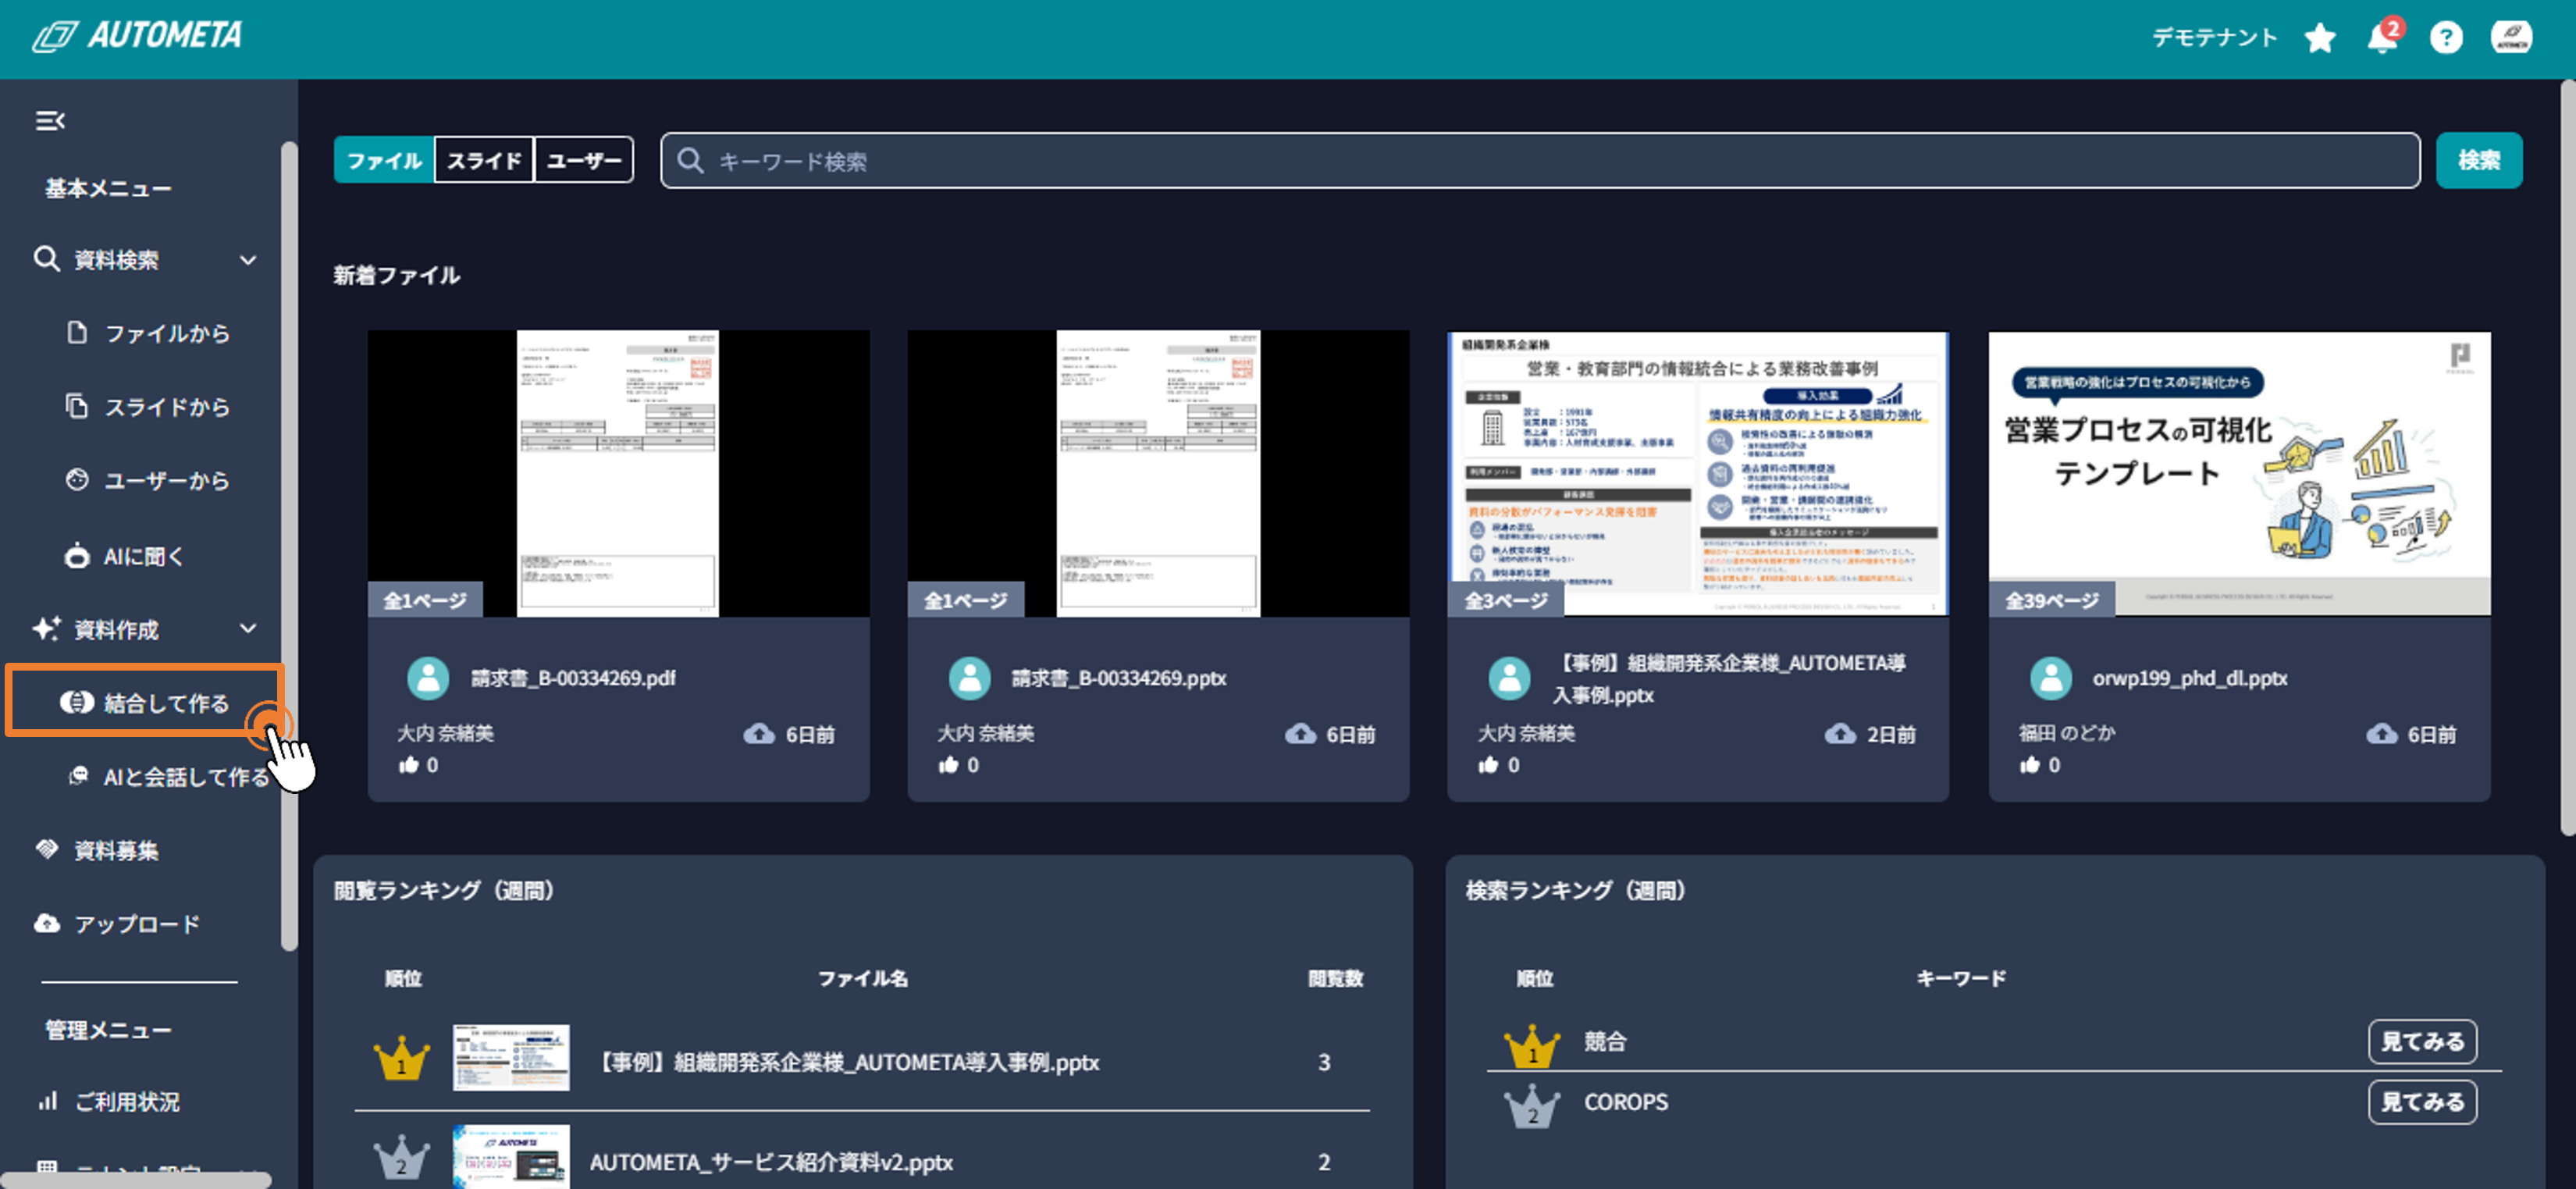Switch search mode to ユーザー
The image size is (2576, 1189).
click(x=584, y=161)
